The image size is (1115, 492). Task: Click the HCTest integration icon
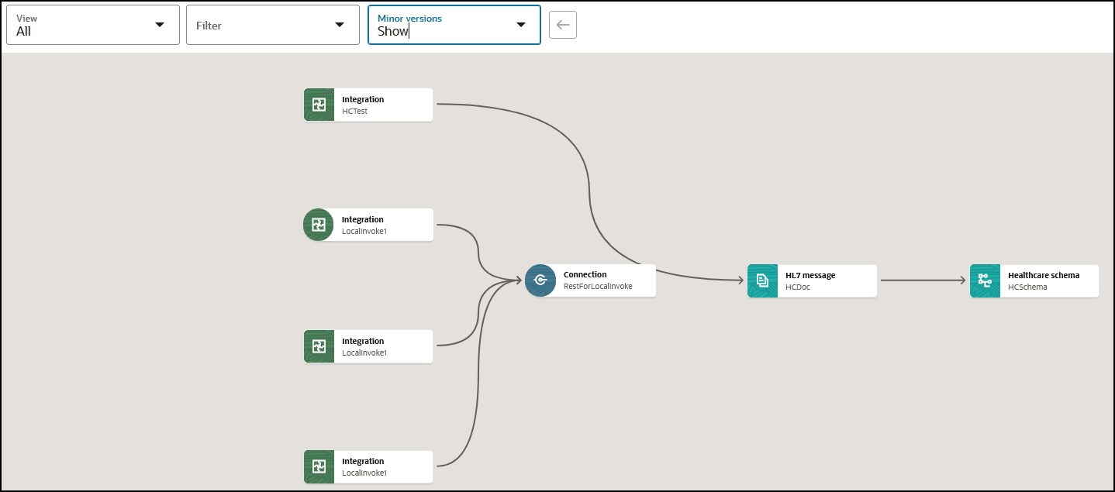pyautogui.click(x=319, y=105)
